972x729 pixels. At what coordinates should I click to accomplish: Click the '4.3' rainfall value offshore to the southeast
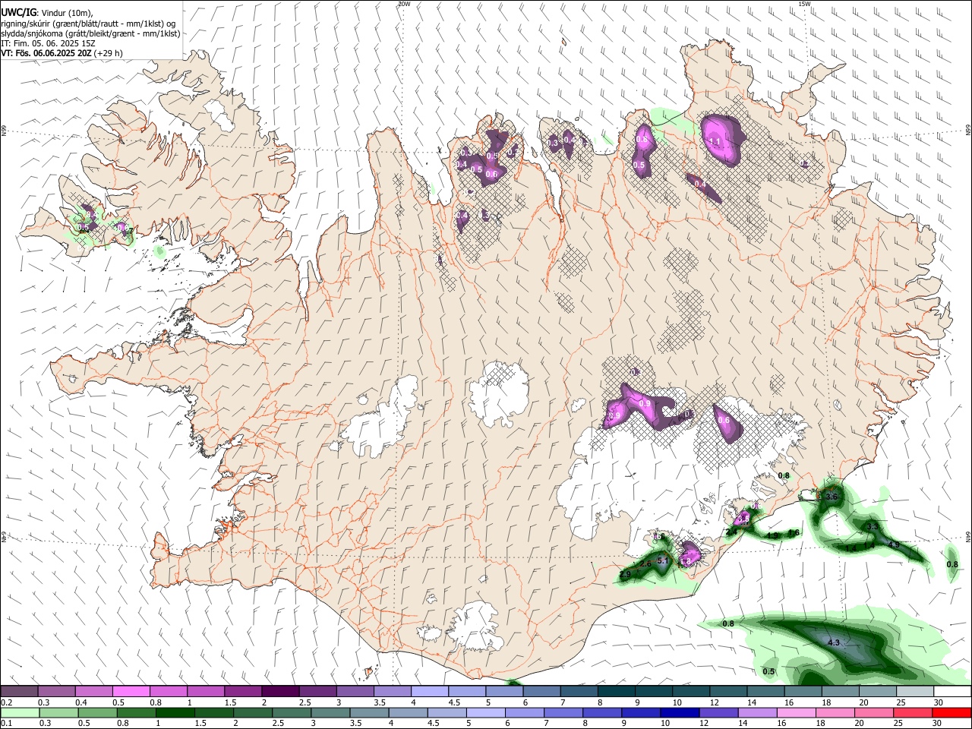[x=833, y=642]
